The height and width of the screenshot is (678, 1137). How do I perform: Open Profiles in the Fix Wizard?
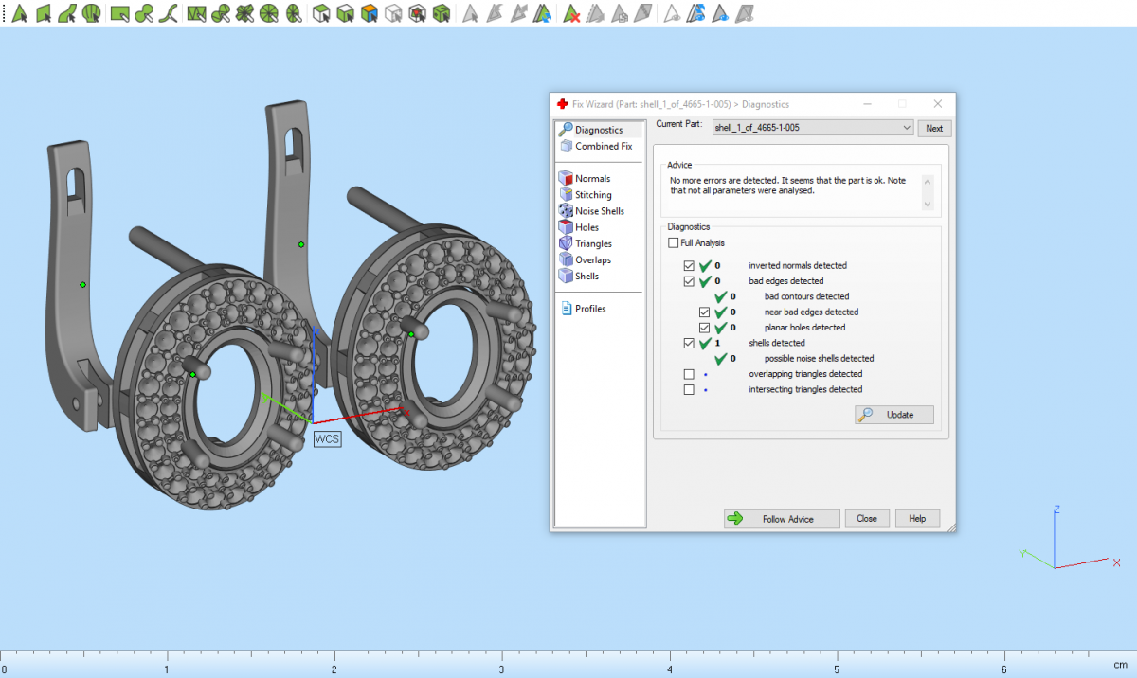tap(589, 309)
